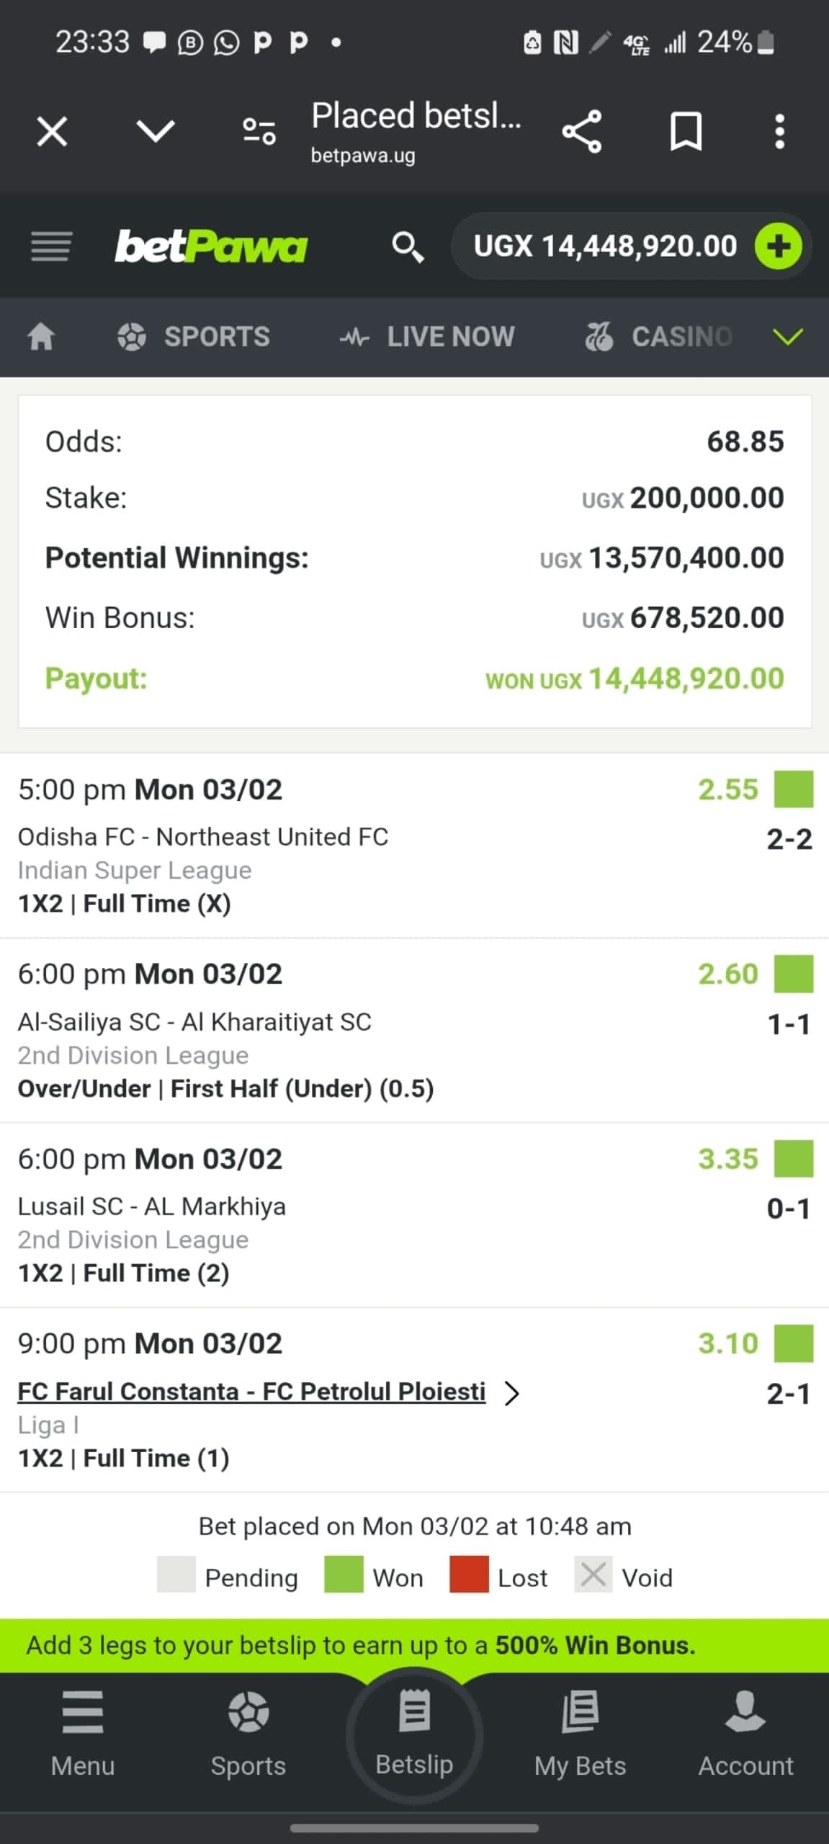Tap the green deposit plus icon
The width and height of the screenshot is (829, 1844).
[778, 246]
